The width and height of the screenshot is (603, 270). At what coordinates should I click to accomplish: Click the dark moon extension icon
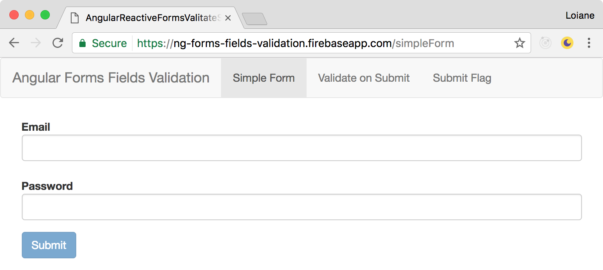[567, 43]
